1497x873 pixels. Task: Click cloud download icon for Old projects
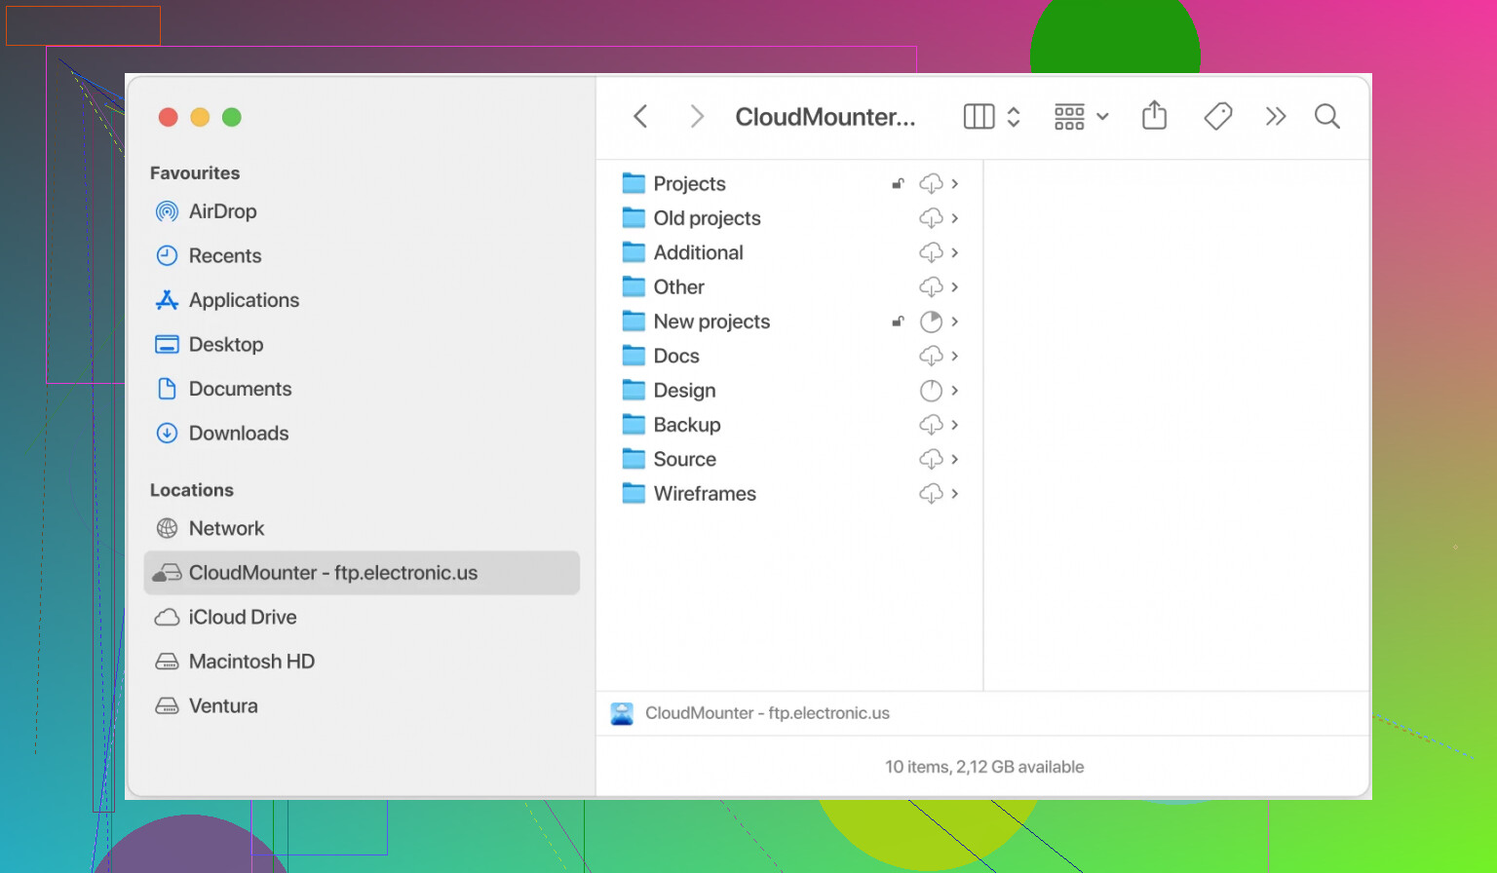tap(931, 218)
